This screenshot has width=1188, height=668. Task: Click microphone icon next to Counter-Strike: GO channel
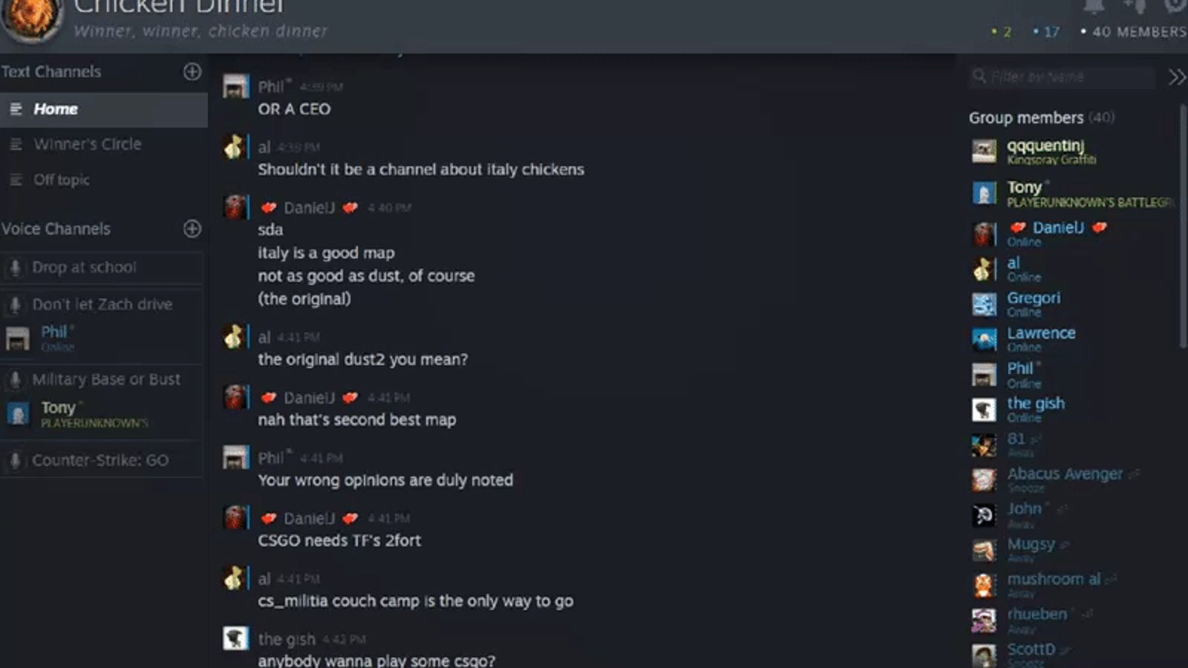[x=15, y=460]
